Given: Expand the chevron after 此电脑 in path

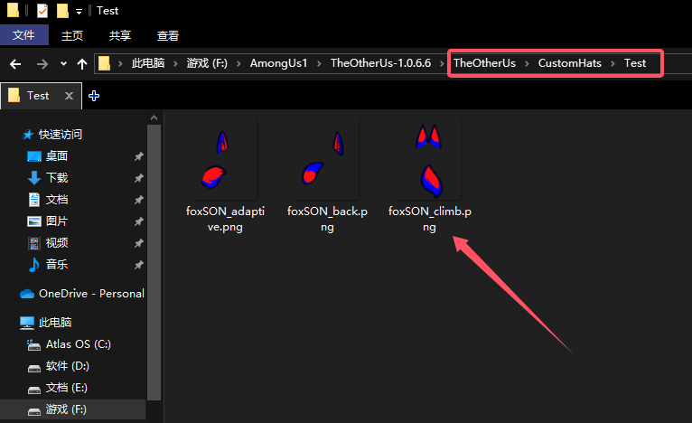Looking at the screenshot, I should pyautogui.click(x=175, y=64).
